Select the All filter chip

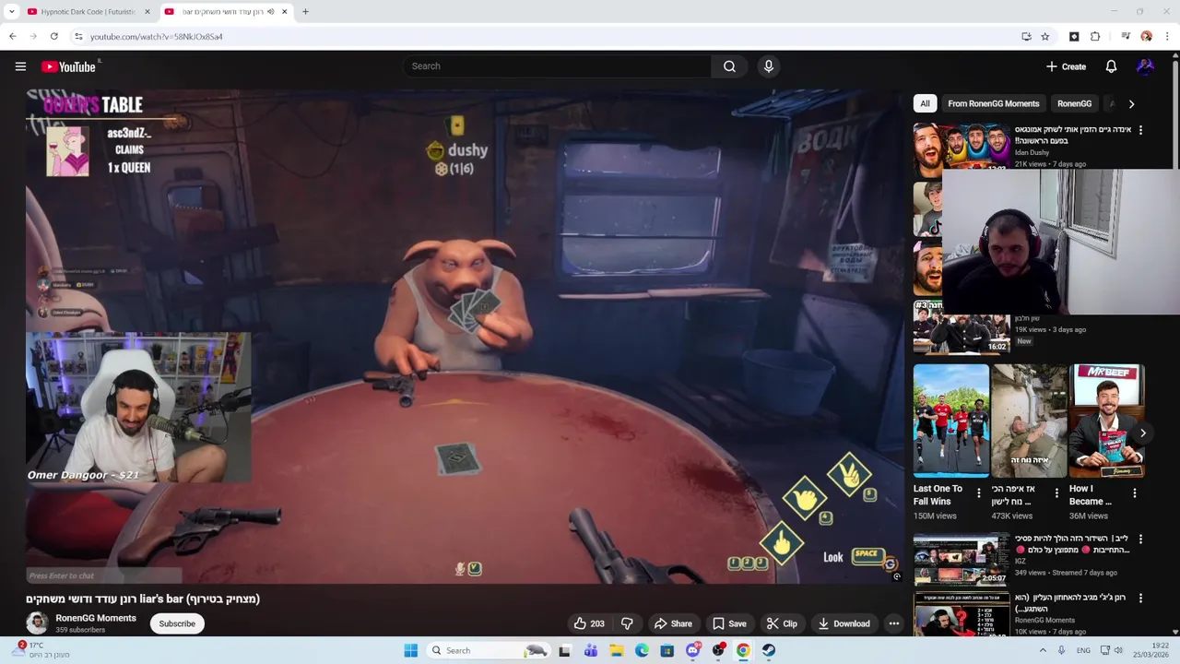coord(925,103)
